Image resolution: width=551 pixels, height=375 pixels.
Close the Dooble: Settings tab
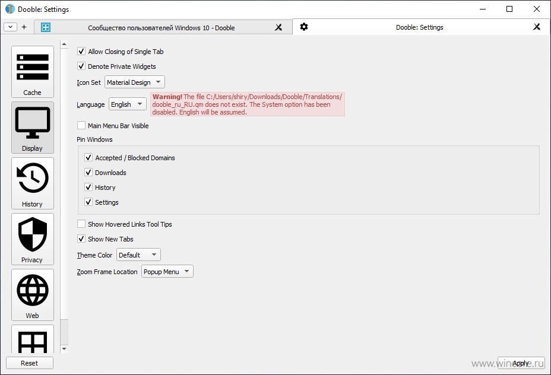tap(537, 27)
